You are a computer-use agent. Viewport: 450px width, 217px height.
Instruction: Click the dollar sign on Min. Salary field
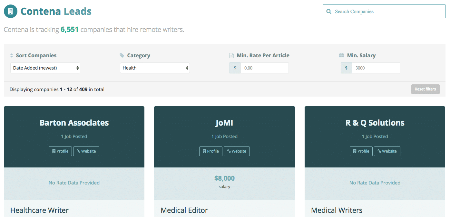point(346,68)
